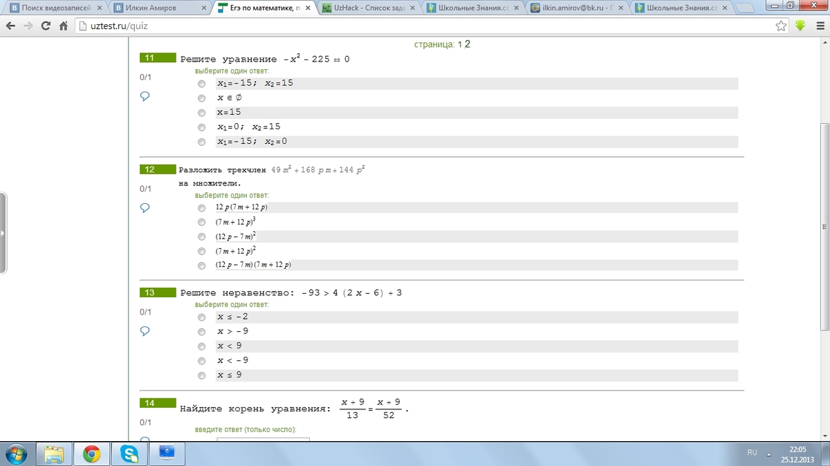Open a new browser tab
Viewport: 830px width, 466px height.
pyautogui.click(x=746, y=8)
